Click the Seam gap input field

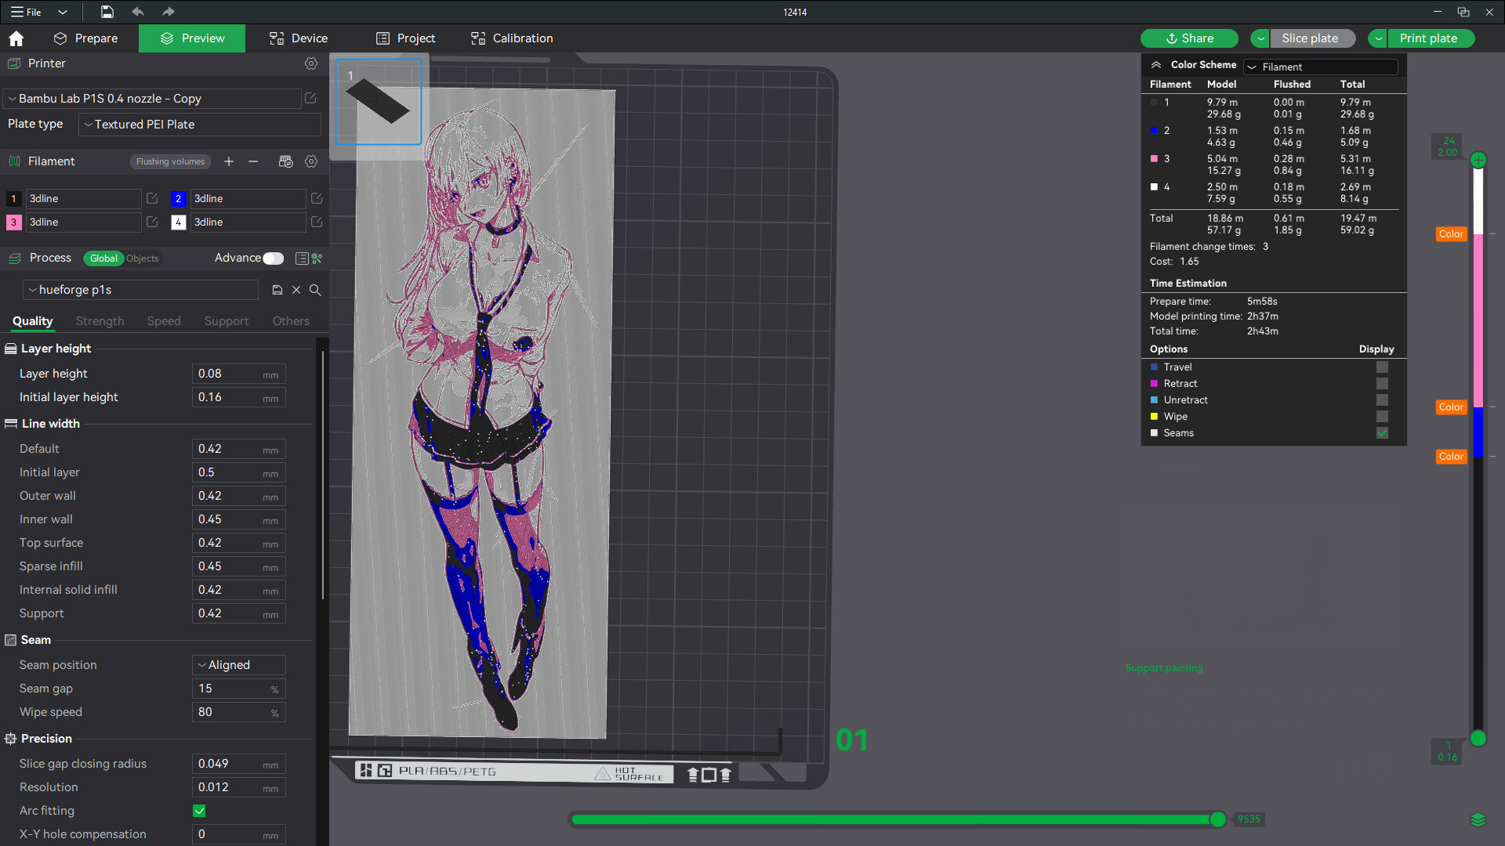pyautogui.click(x=239, y=689)
